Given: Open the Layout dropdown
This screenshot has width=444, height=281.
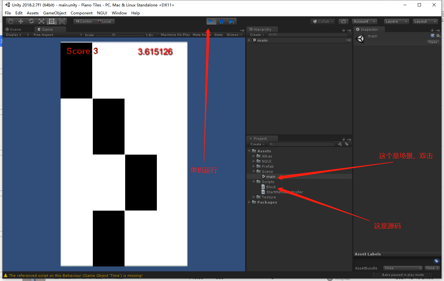Looking at the screenshot, I should (425, 21).
